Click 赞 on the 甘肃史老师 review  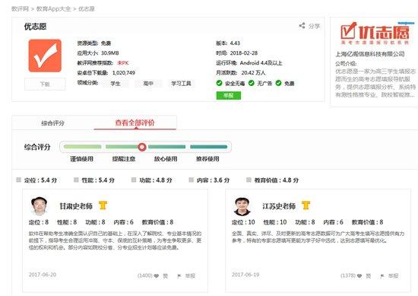[165, 275]
